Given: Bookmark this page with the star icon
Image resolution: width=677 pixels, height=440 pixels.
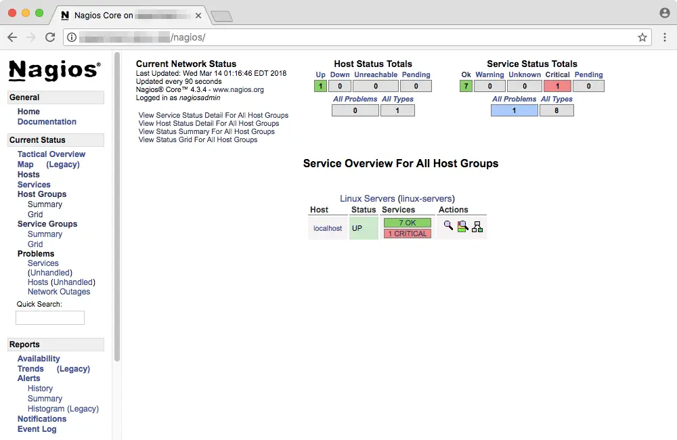Looking at the screenshot, I should [642, 37].
